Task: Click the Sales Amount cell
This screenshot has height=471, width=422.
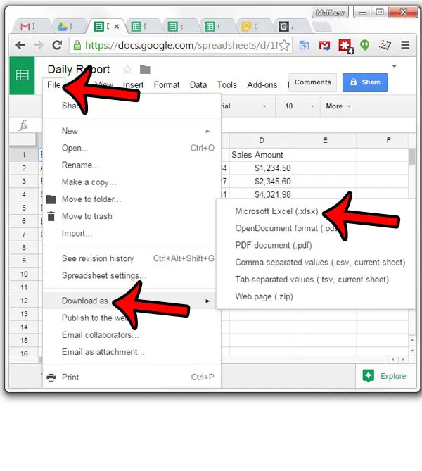Action: coord(261,155)
